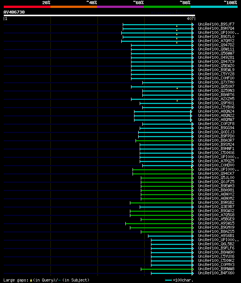Open hit UniRef100_Q8W111
241x283 pixels.
[216, 49]
